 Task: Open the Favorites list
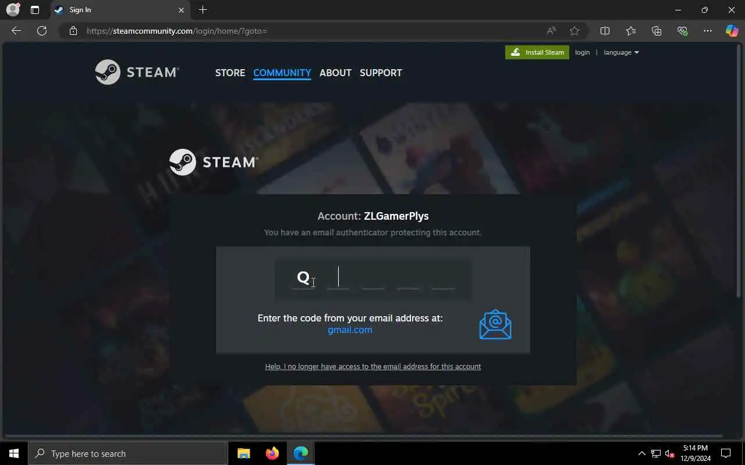[x=631, y=31]
